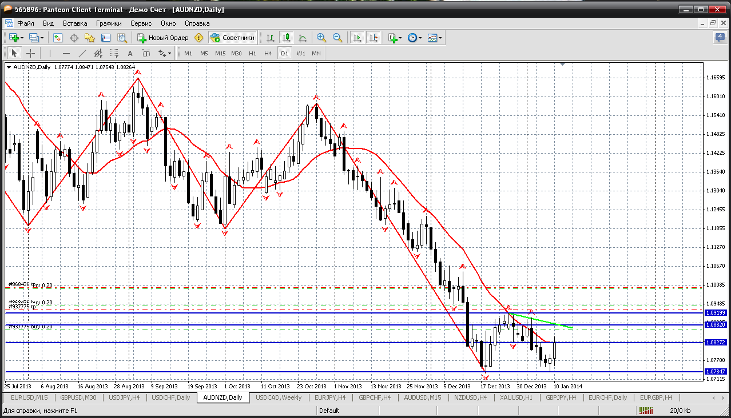Select the crosshair cursor tool
Viewport: 731px width, 418px height.
pos(31,53)
